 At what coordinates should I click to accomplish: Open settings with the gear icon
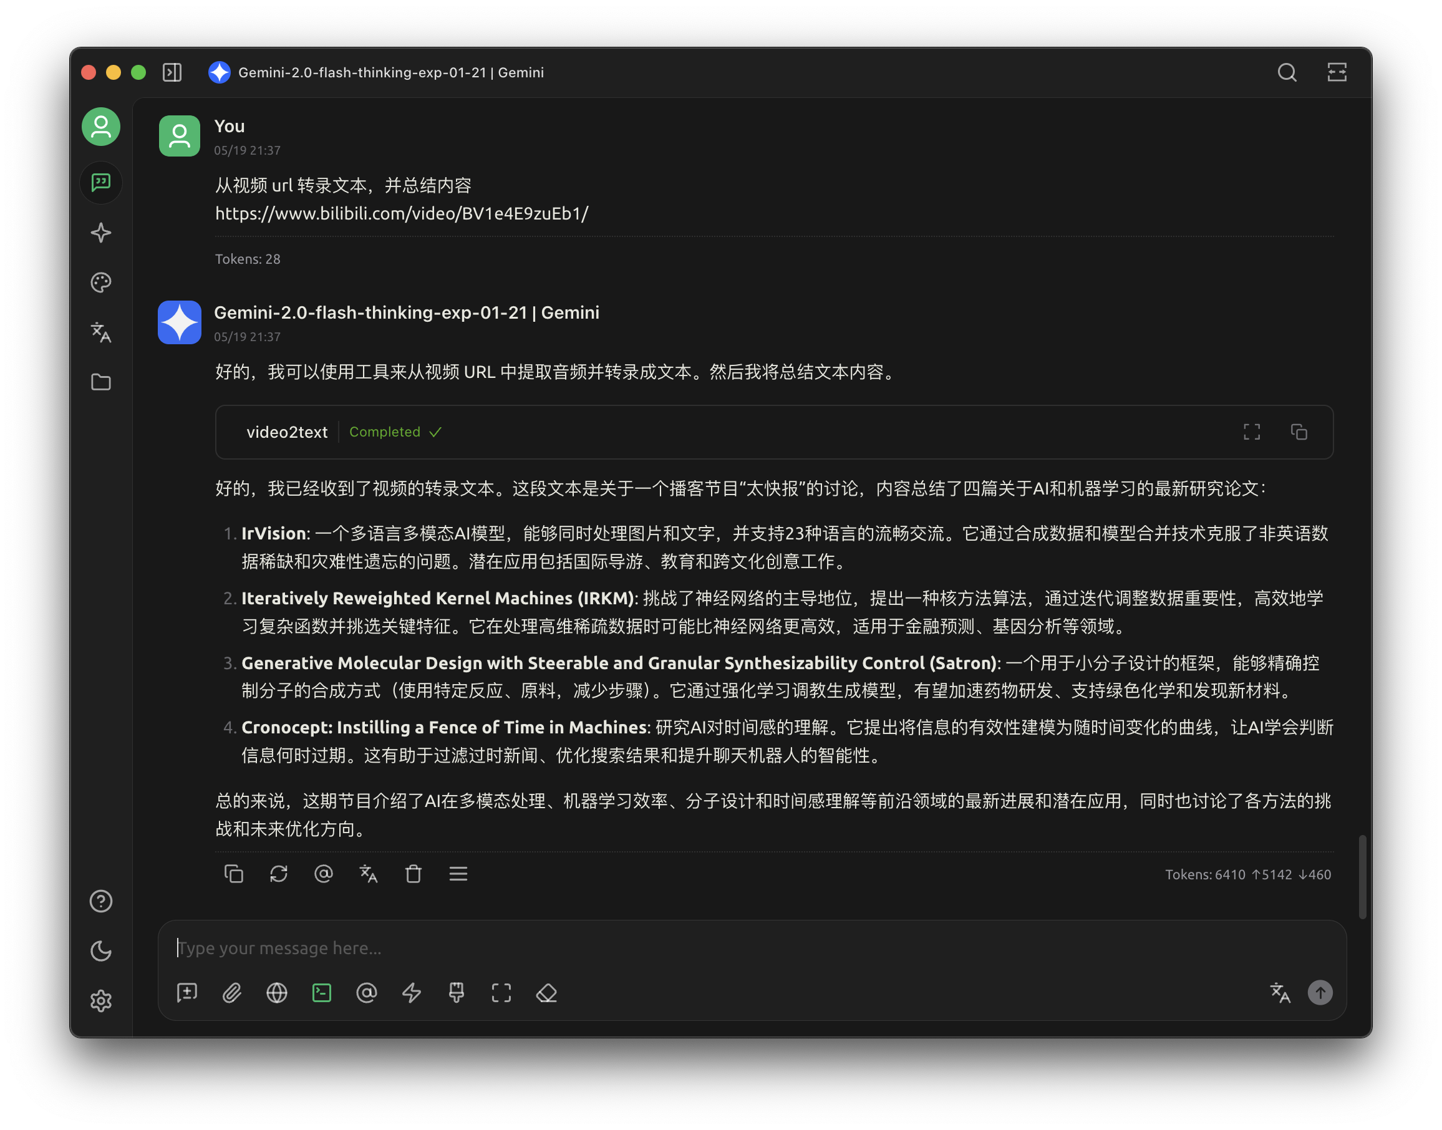coord(100,1000)
